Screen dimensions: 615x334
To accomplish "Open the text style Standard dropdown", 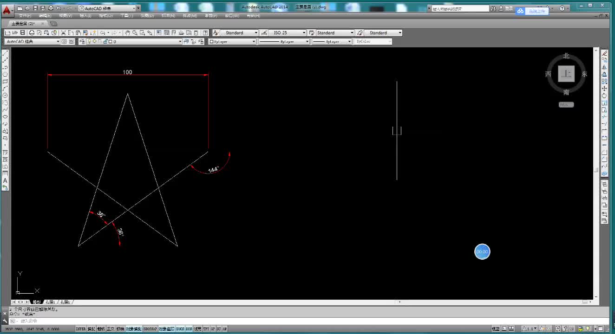I will pos(239,32).
